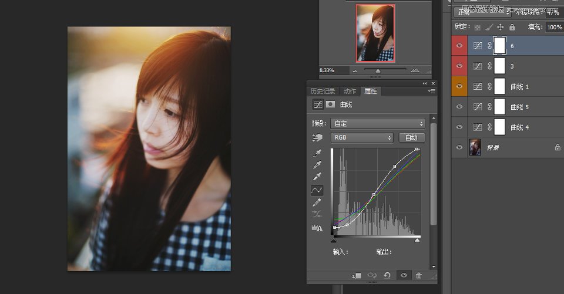This screenshot has width=564, height=294.
Task: Click the lock all padlock icon
Action: tap(512, 27)
